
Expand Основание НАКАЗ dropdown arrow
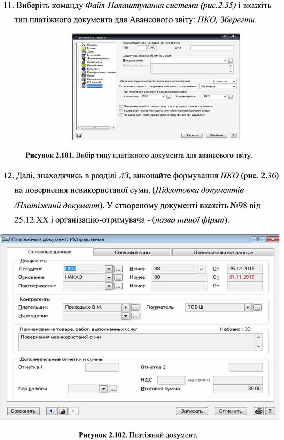tap(109, 278)
